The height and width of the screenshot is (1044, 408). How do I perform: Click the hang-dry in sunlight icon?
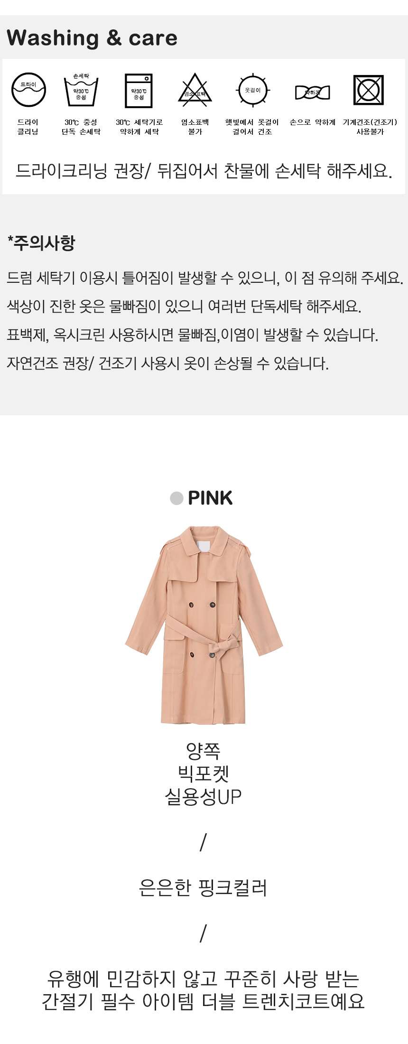pos(252,90)
